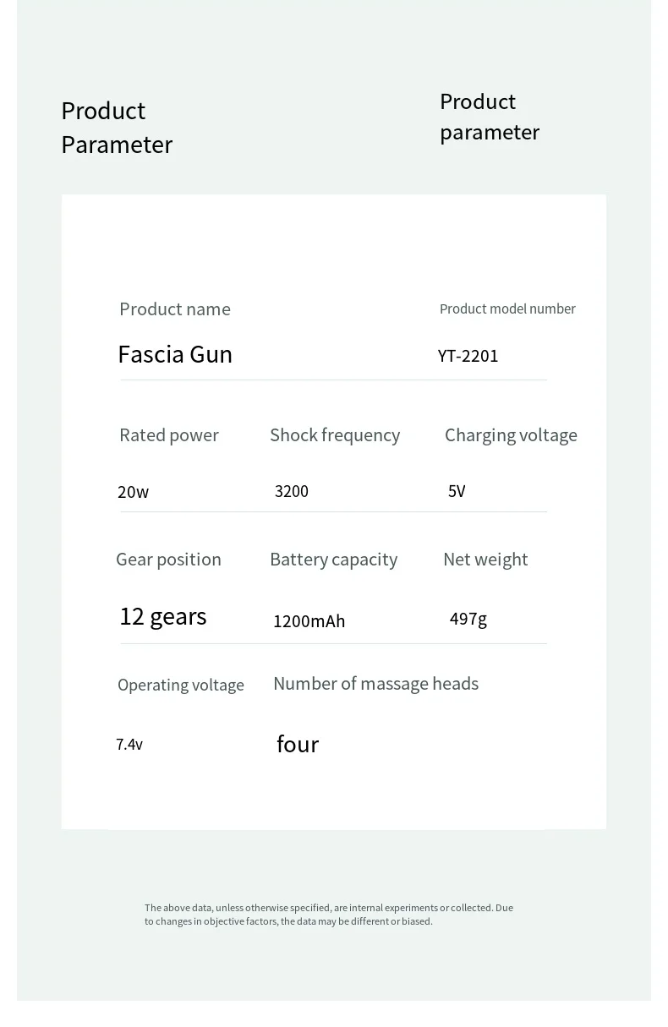Viewport: 668px width, 1027px height.
Task: Click the "Battery capacity" label
Action: coord(333,560)
